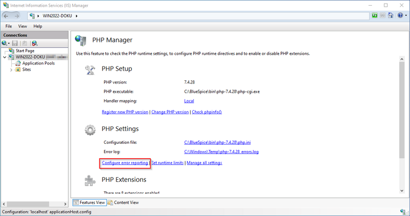Screen dimensions: 410x216
Task: Click the green Refresh page icon
Action: (375, 16)
